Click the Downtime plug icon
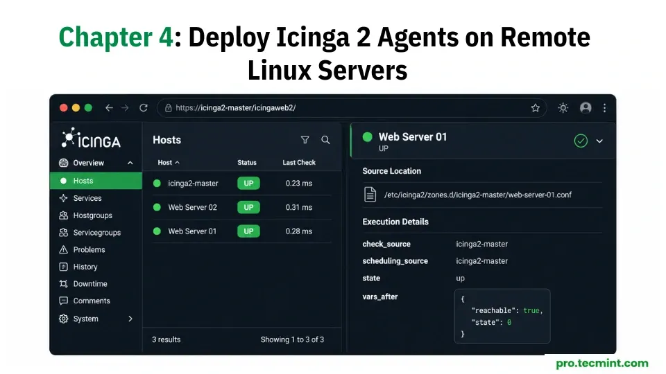666x374 pixels. coord(63,284)
